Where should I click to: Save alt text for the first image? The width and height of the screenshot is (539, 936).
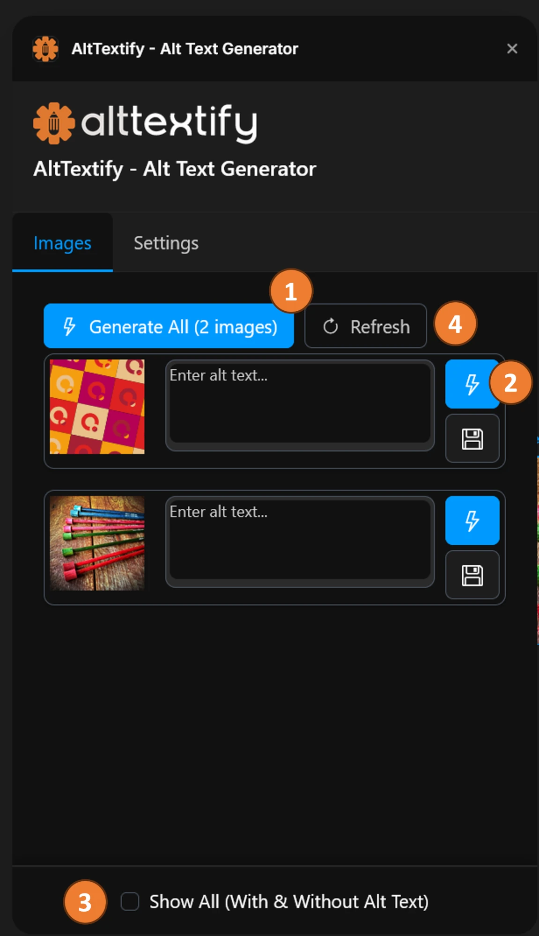tap(471, 439)
